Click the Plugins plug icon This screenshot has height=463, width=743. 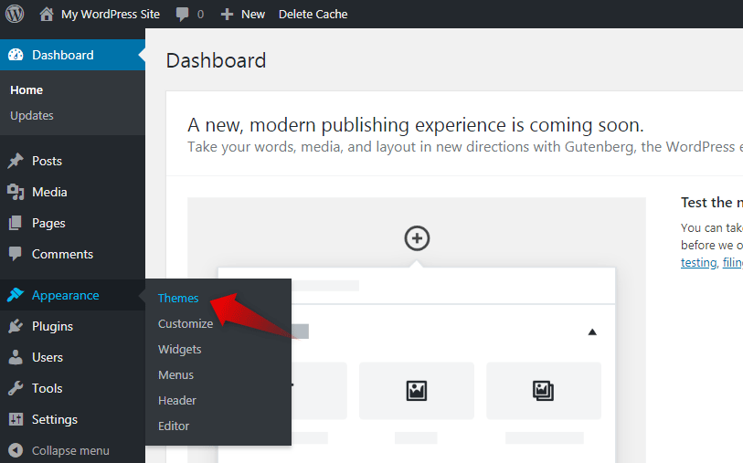click(x=16, y=326)
